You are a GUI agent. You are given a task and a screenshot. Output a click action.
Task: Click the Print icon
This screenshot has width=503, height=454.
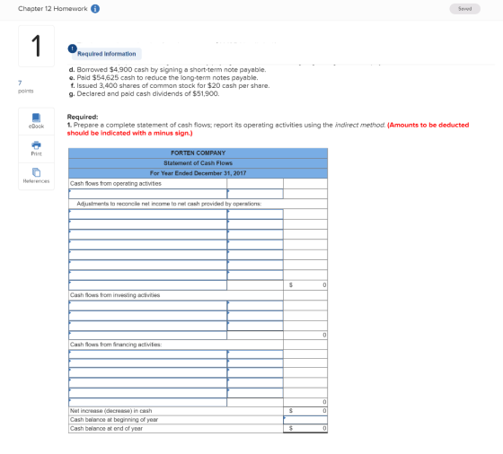pos(36,145)
